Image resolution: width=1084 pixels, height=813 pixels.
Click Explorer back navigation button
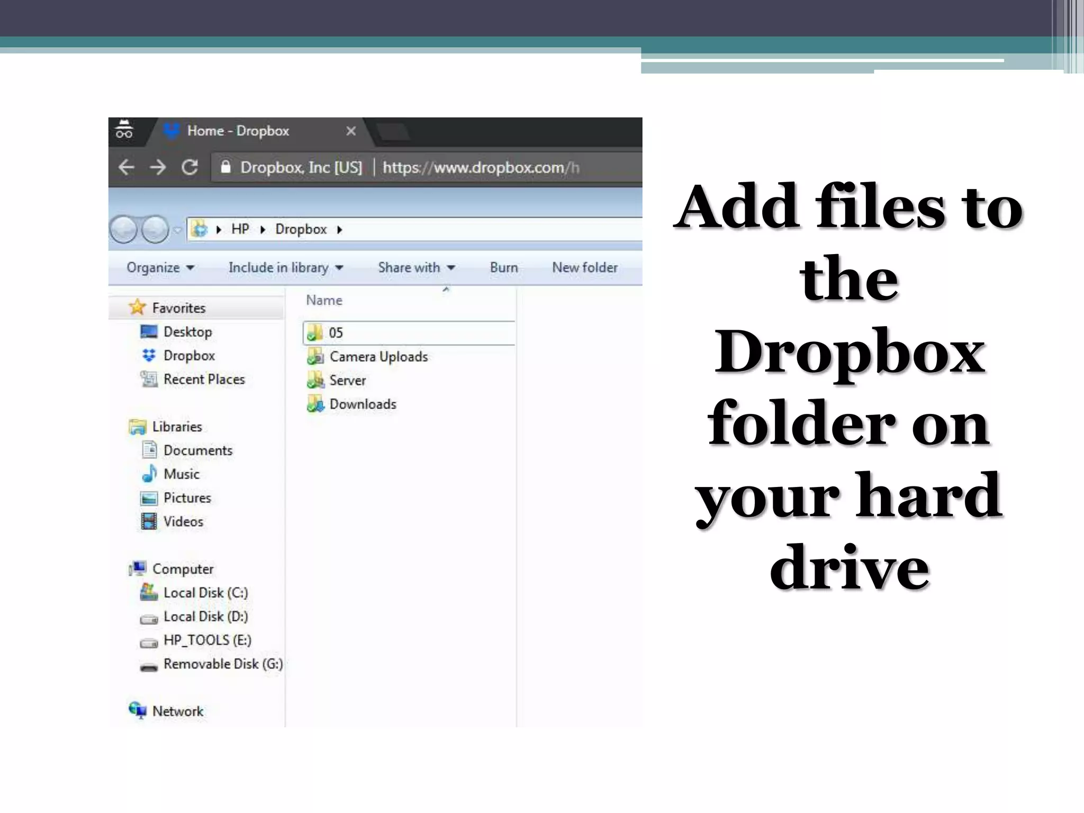[124, 230]
